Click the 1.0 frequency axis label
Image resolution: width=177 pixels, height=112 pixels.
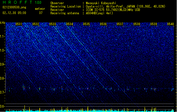(3, 51)
